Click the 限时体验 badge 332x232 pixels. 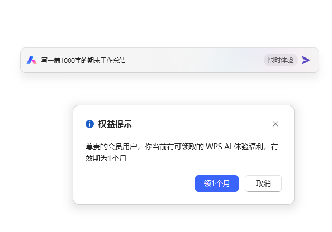(280, 60)
